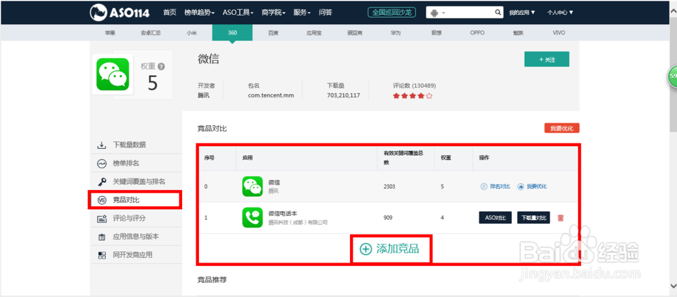
Task: Switch to the 安卓汇总 tab
Action: 151,32
